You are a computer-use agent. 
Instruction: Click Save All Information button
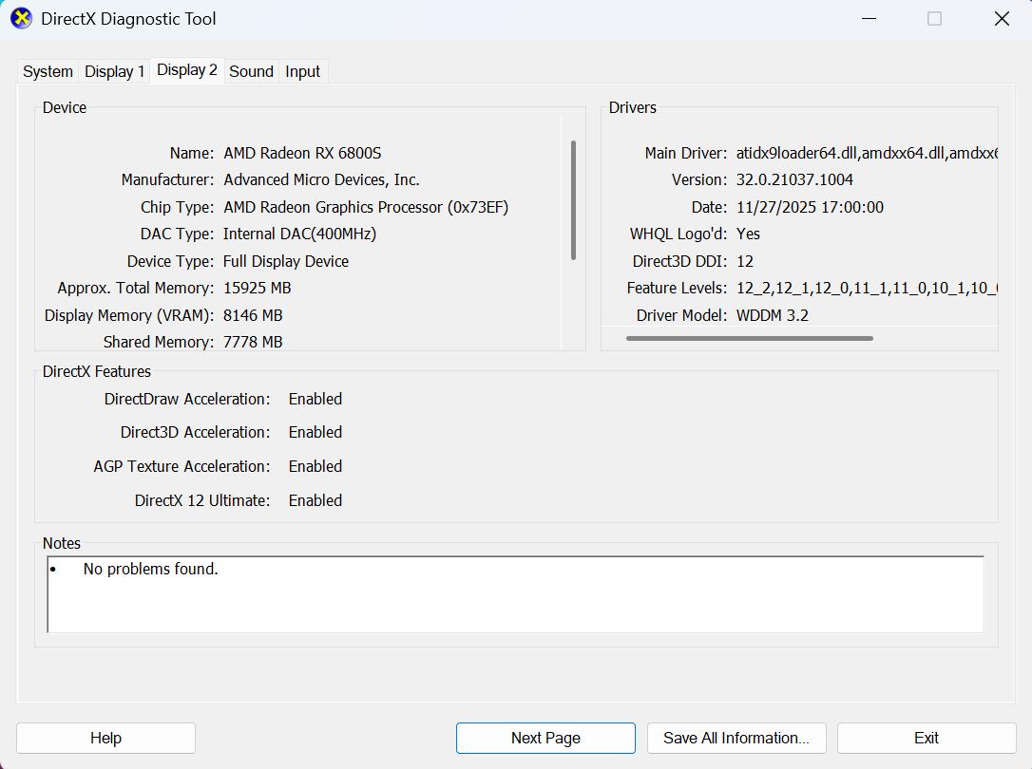pyautogui.click(x=736, y=738)
